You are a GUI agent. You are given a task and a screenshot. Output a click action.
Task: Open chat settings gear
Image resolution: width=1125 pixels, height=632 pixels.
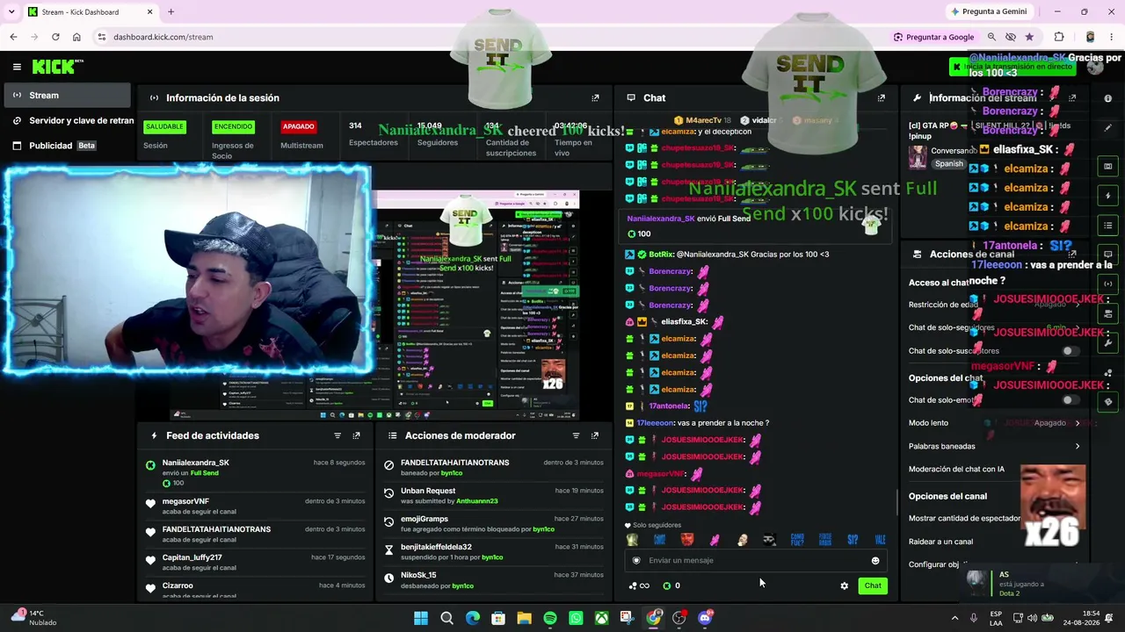click(x=845, y=585)
